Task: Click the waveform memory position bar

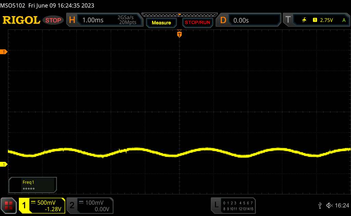Action: [x=180, y=15]
